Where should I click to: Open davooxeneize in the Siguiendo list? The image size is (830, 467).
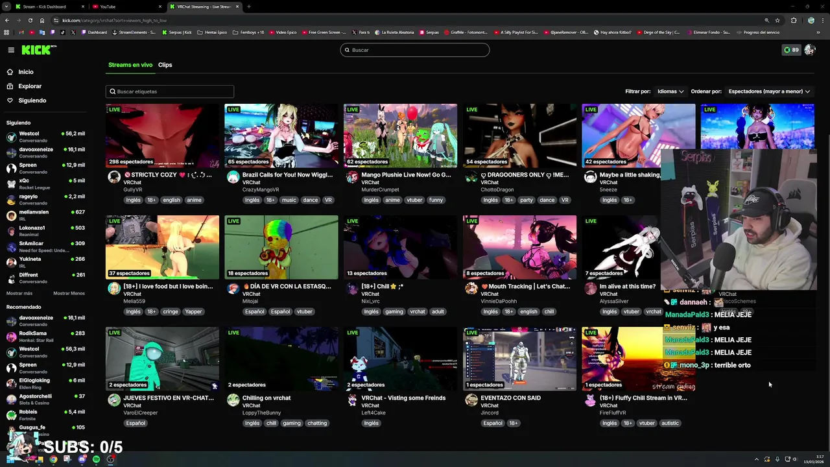45,152
